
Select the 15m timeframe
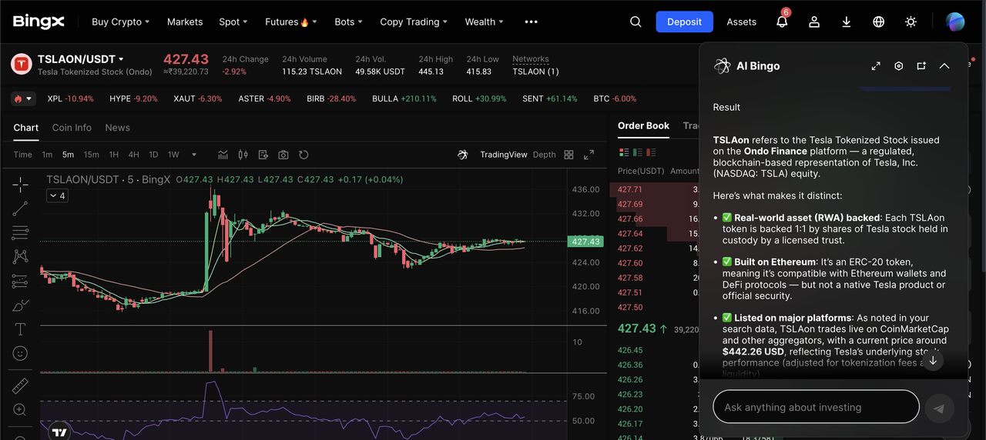coord(91,155)
